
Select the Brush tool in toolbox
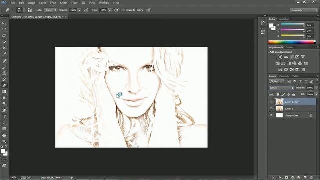[4, 67]
